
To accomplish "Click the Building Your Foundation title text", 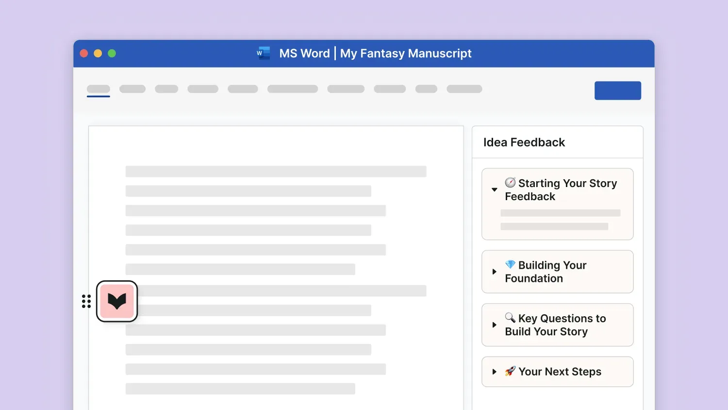I will 546,272.
